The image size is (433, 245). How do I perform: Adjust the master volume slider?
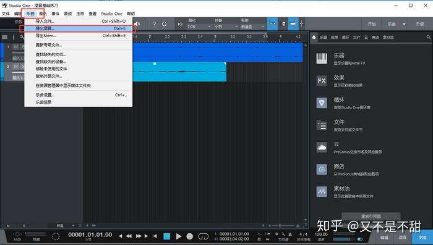pyautogui.click(x=343, y=239)
